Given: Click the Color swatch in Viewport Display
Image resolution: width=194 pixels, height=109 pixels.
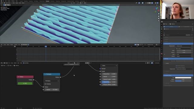Looking at the screenshot, I should click(x=183, y=78).
